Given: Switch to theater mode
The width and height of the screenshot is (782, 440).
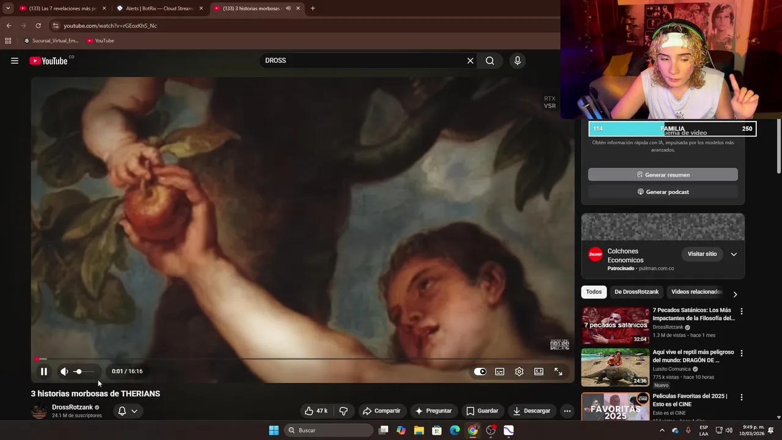Looking at the screenshot, I should (x=539, y=372).
